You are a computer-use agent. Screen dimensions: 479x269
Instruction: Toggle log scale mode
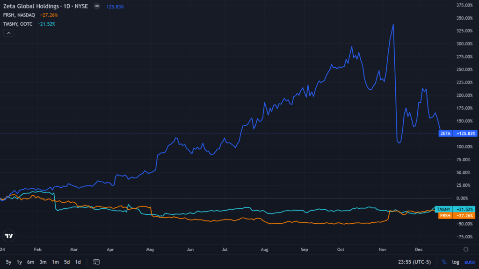[455, 262]
